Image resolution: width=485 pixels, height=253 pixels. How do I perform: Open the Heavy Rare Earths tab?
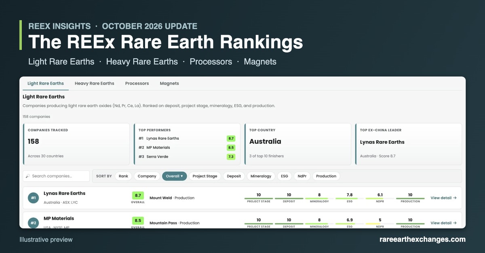point(95,83)
